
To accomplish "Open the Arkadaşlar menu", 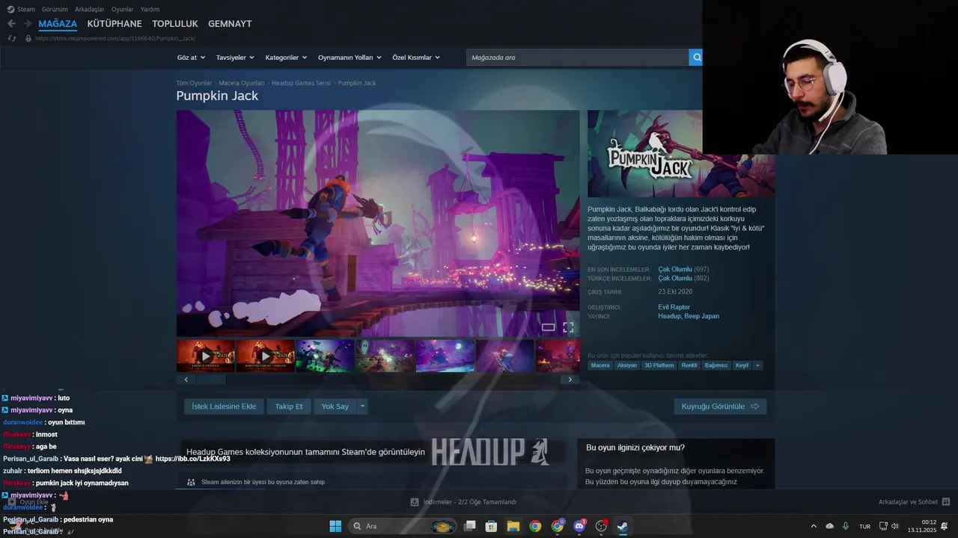I will tap(90, 9).
